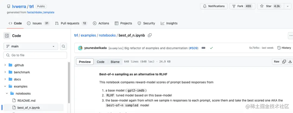Image resolution: width=293 pixels, height=113 pixels.
Task: Open the fastai/nbdev_template link
Action: 40,12
